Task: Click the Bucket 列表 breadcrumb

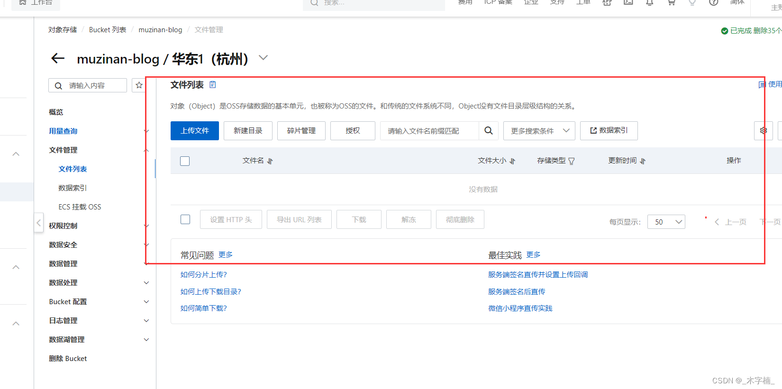Action: click(108, 30)
